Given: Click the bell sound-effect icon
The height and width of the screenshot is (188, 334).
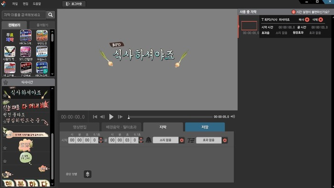Looking at the screenshot, I should [148, 140].
